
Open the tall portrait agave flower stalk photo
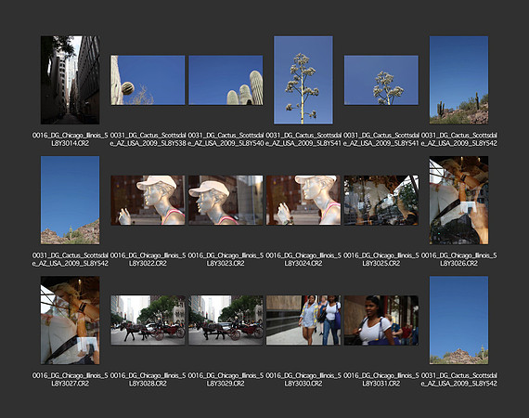[303, 80]
